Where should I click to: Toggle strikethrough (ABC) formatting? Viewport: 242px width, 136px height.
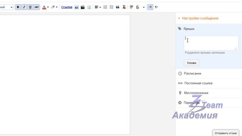[37, 7]
